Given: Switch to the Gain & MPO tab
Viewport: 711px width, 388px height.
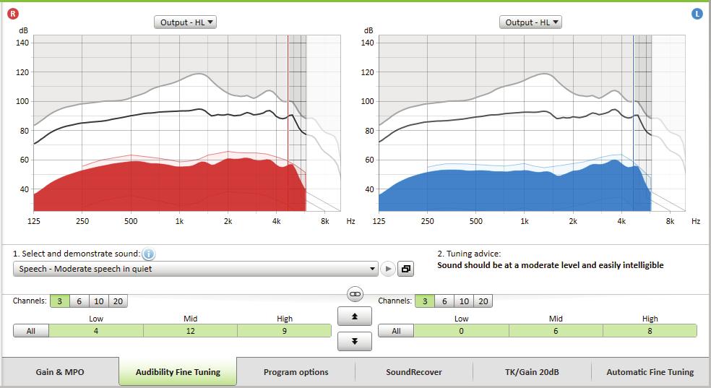Looking at the screenshot, I should click(60, 371).
